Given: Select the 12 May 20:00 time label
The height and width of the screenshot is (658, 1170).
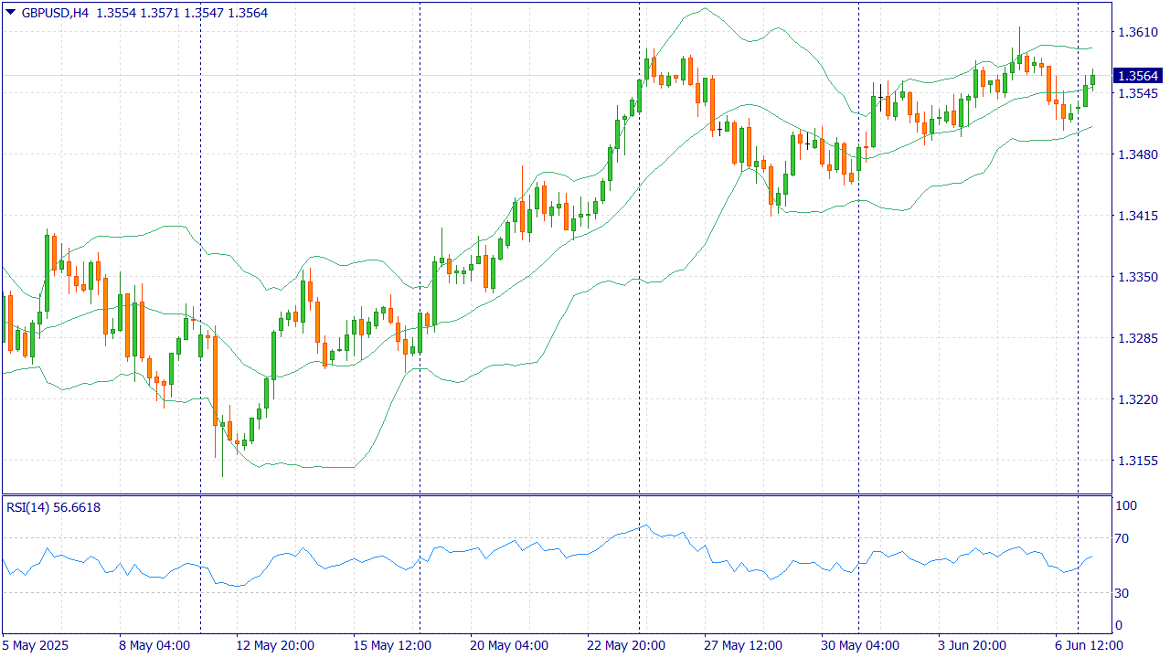Looking at the screenshot, I should pyautogui.click(x=275, y=645).
